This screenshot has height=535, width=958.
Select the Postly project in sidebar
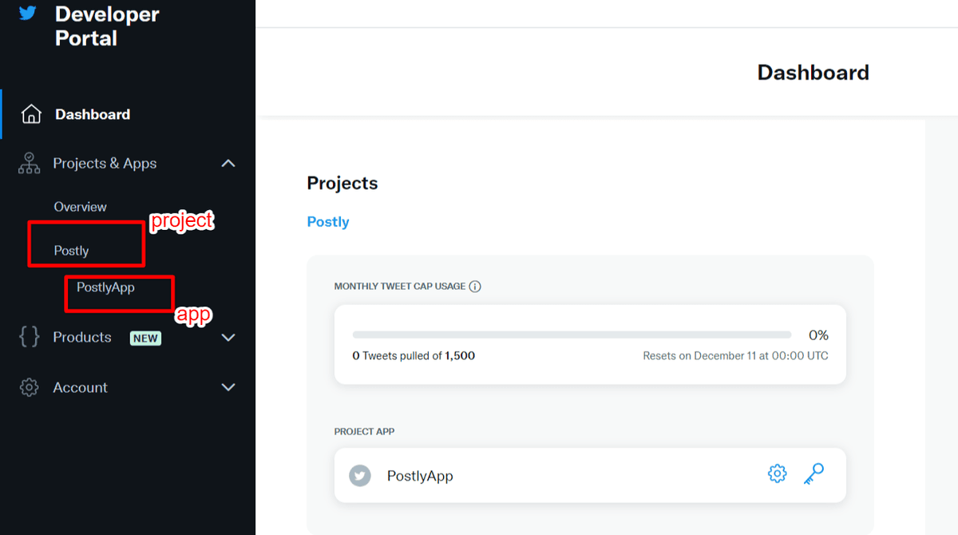coord(71,251)
